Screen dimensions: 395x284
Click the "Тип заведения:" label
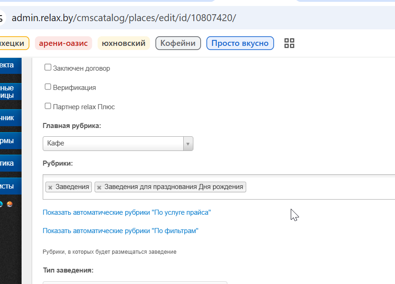click(68, 270)
